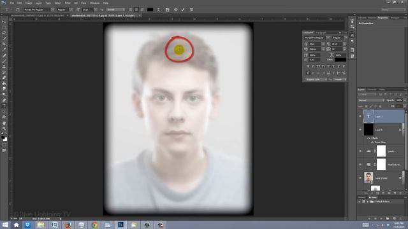Center-align text in options bar

pos(136,10)
